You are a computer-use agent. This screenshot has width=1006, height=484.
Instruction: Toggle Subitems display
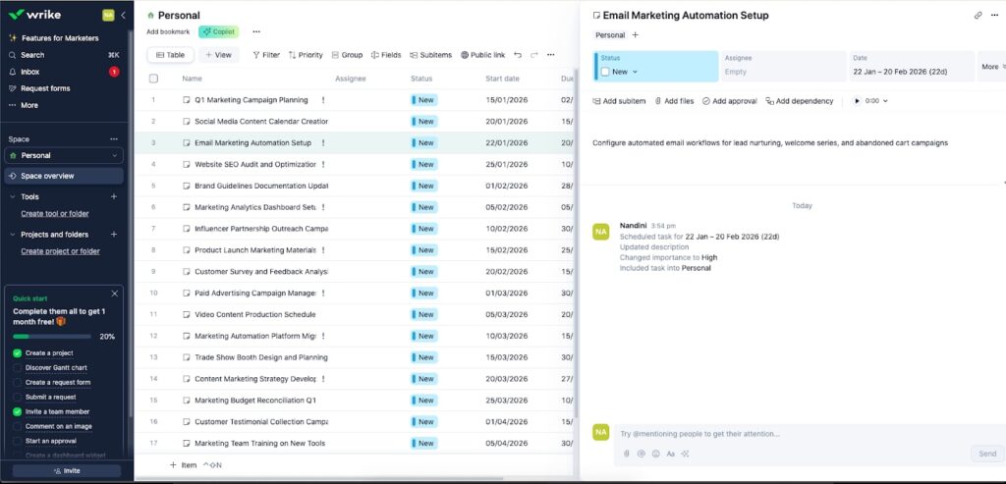431,55
